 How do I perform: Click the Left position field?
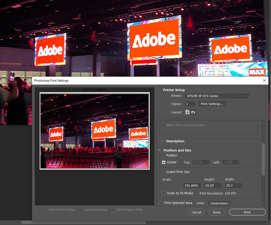click(x=231, y=162)
